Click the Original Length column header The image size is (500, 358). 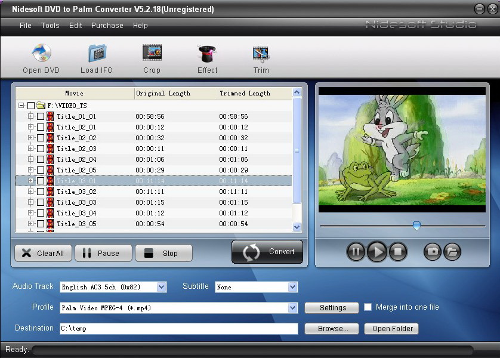click(x=176, y=94)
